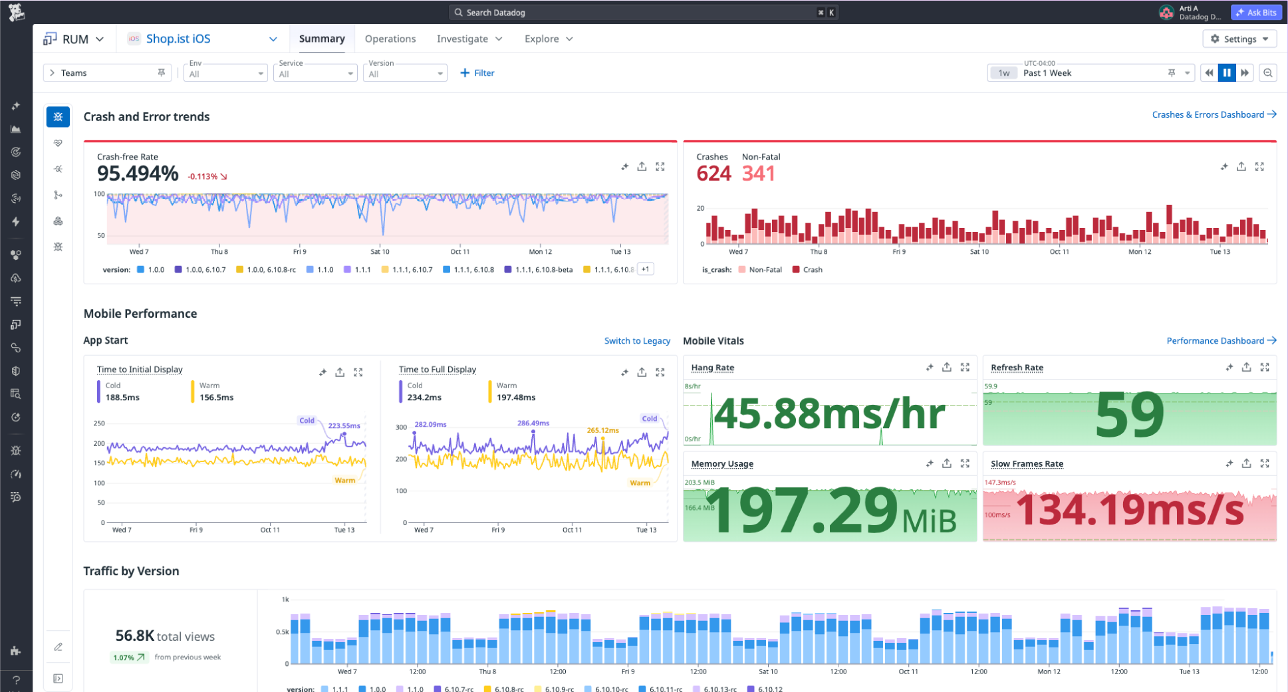Click the edit pencil icon in side panel
The image size is (1288, 692).
59,647
